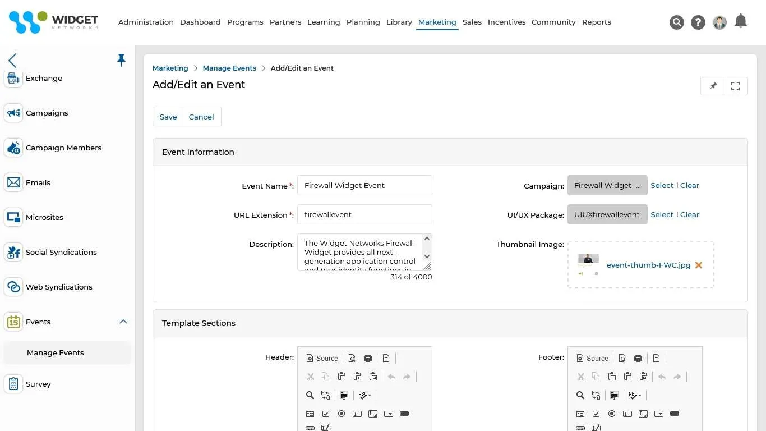The image size is (766, 431).
Task: Click the pin icon in the sidebar
Action: (121, 60)
